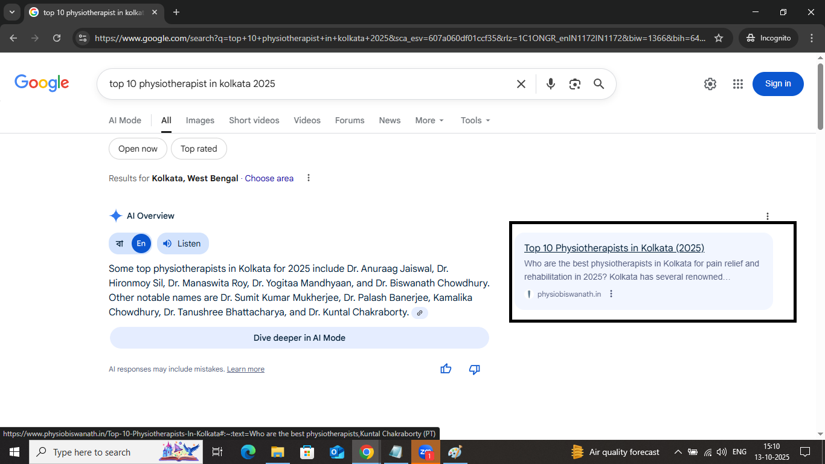The image size is (825, 464).
Task: Open options menu on the physiobiswanath.in card
Action: pos(611,294)
